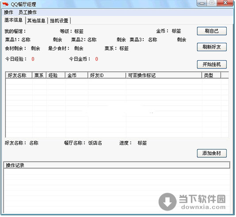Sort by 经验 column header

point(56,75)
